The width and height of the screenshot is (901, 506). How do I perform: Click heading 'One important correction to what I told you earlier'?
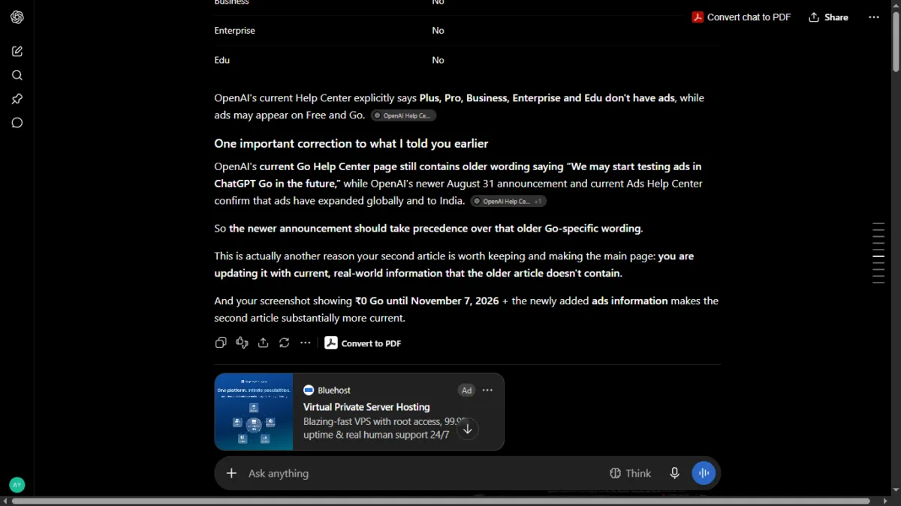pos(351,143)
